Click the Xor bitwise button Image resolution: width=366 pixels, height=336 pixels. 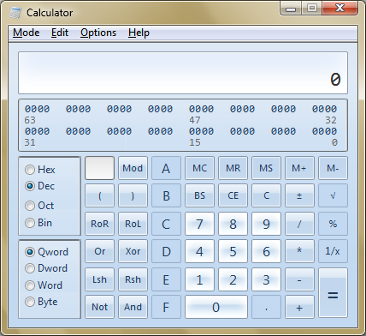(x=133, y=251)
